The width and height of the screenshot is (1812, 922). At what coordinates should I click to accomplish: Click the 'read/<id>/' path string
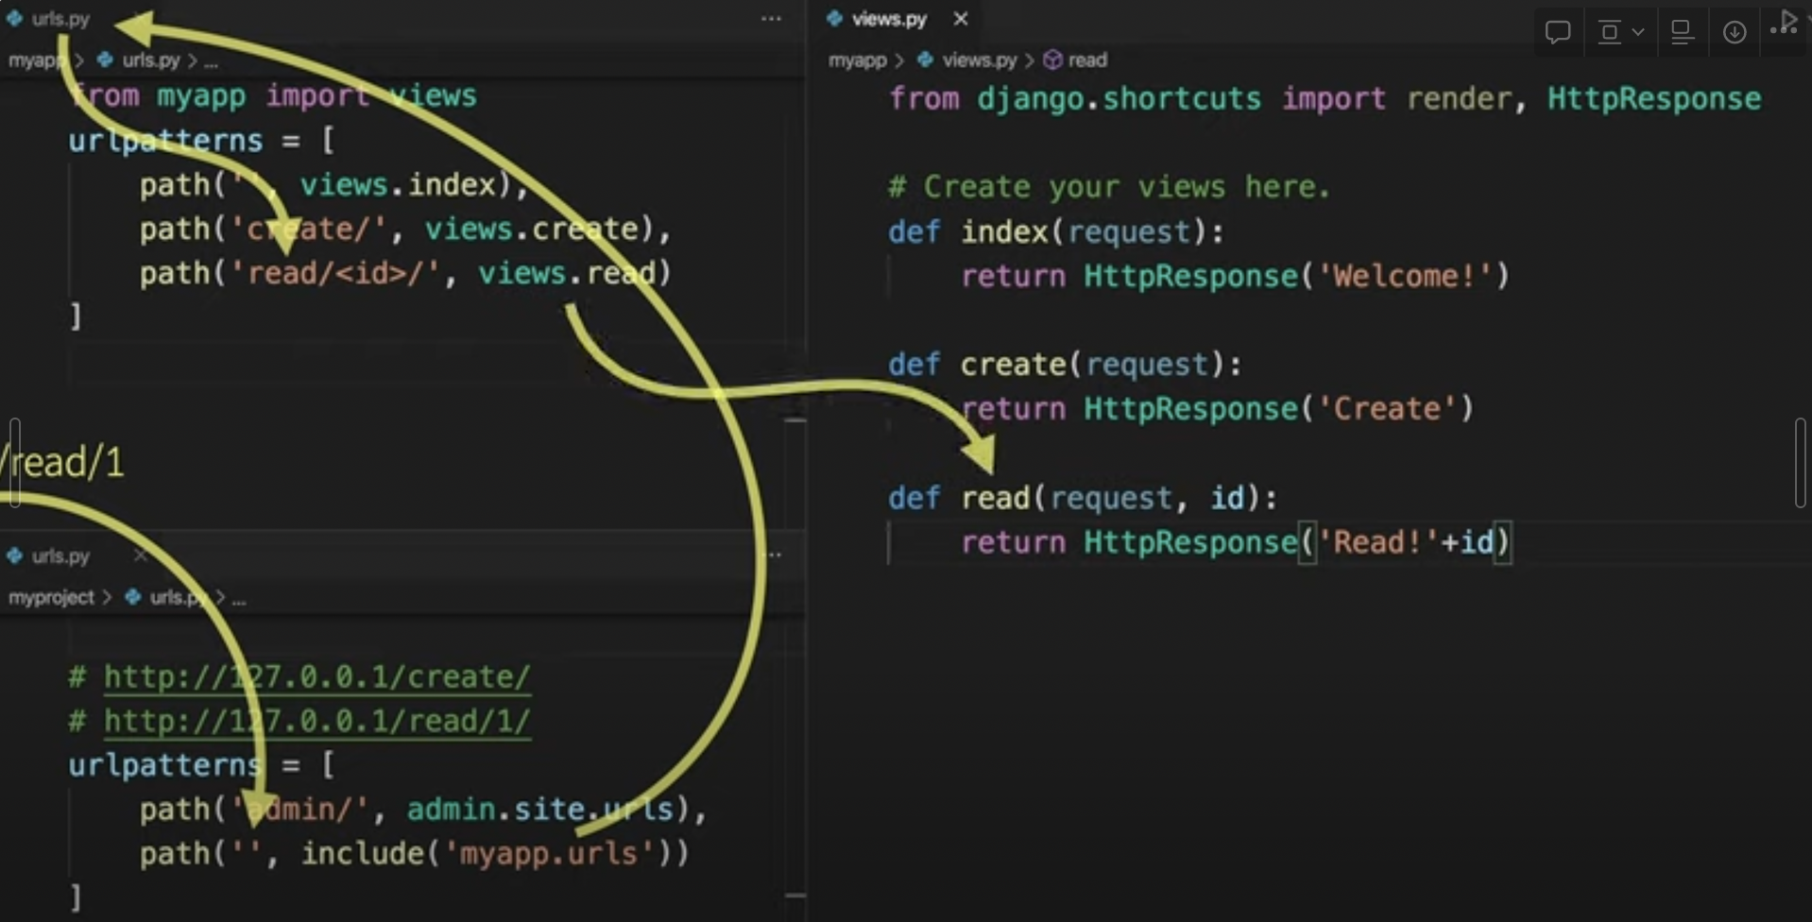[x=335, y=273]
